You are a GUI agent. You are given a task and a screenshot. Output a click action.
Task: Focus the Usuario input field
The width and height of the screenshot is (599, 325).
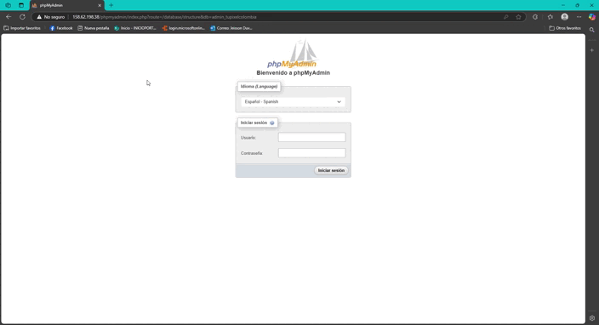311,137
